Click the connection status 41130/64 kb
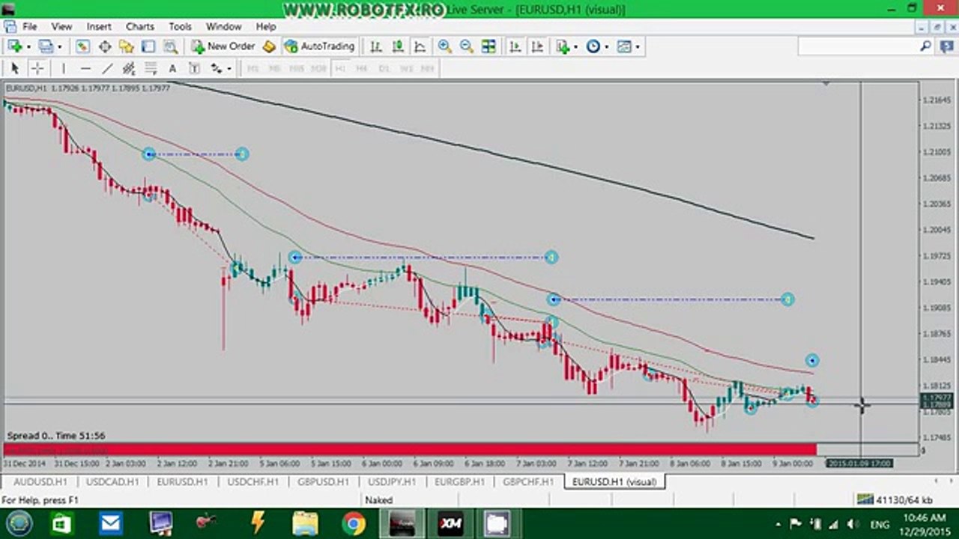This screenshot has height=539, width=959. click(895, 499)
